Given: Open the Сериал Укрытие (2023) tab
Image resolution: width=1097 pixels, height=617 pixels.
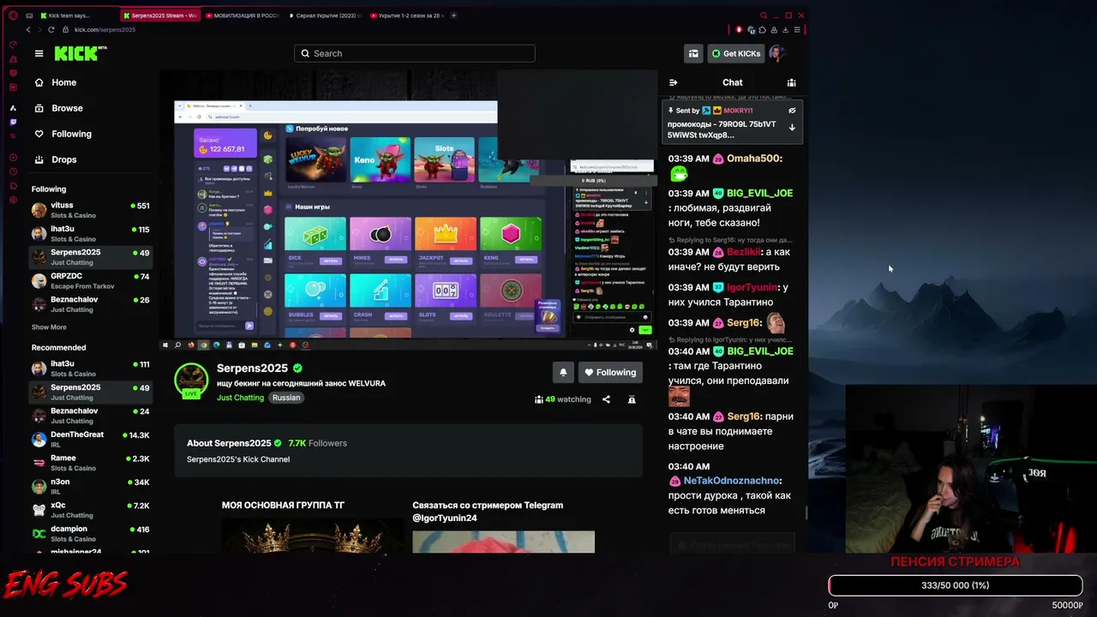Looking at the screenshot, I should coord(325,15).
